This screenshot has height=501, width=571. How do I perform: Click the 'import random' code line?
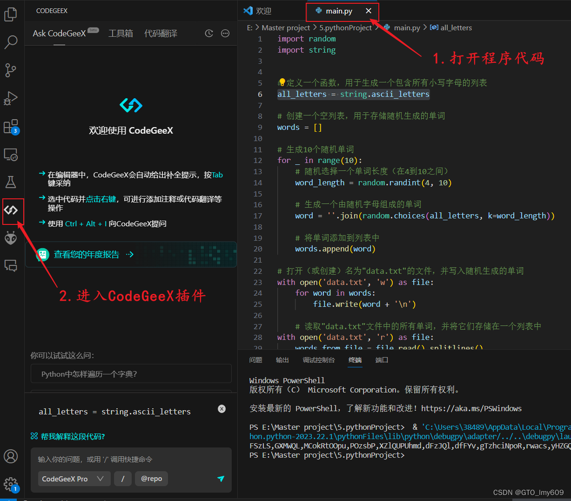306,39
